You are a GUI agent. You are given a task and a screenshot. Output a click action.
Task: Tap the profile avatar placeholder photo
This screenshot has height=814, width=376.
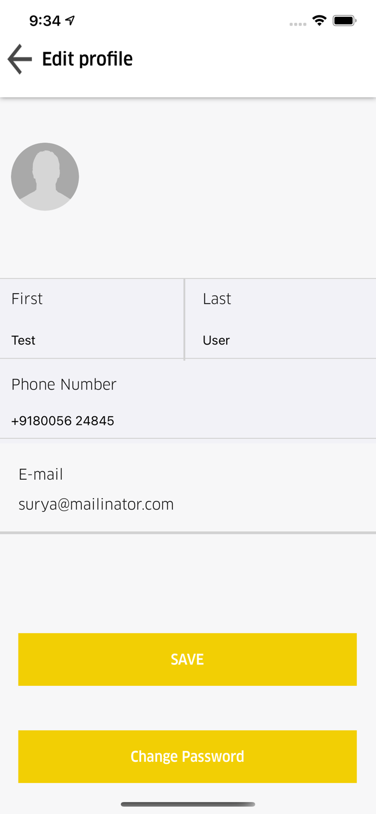[45, 176]
